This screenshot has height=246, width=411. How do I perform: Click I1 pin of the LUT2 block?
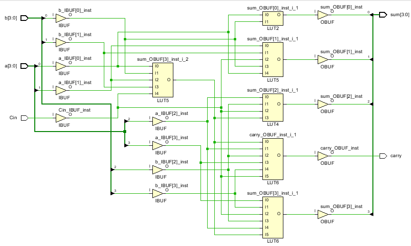click(x=267, y=22)
